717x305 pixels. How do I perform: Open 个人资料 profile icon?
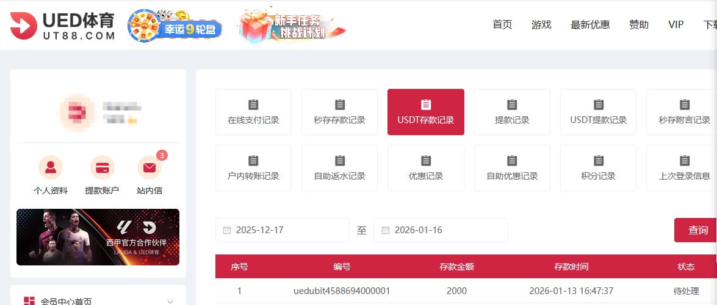(51, 167)
